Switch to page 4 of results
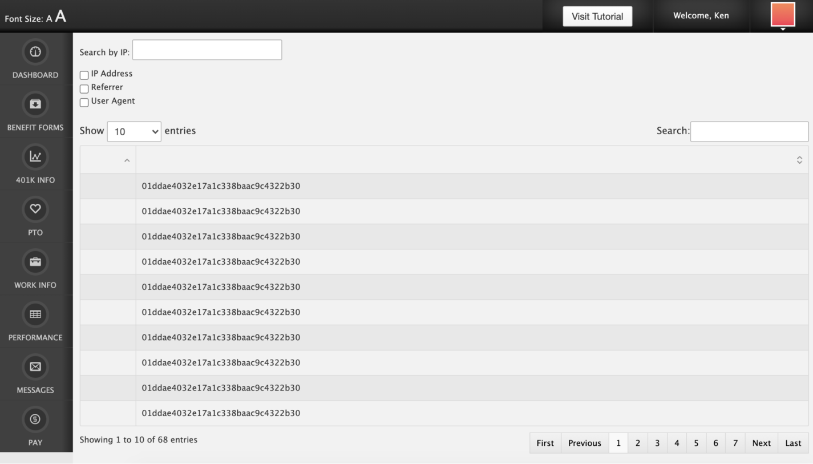The width and height of the screenshot is (813, 464). pyautogui.click(x=677, y=443)
